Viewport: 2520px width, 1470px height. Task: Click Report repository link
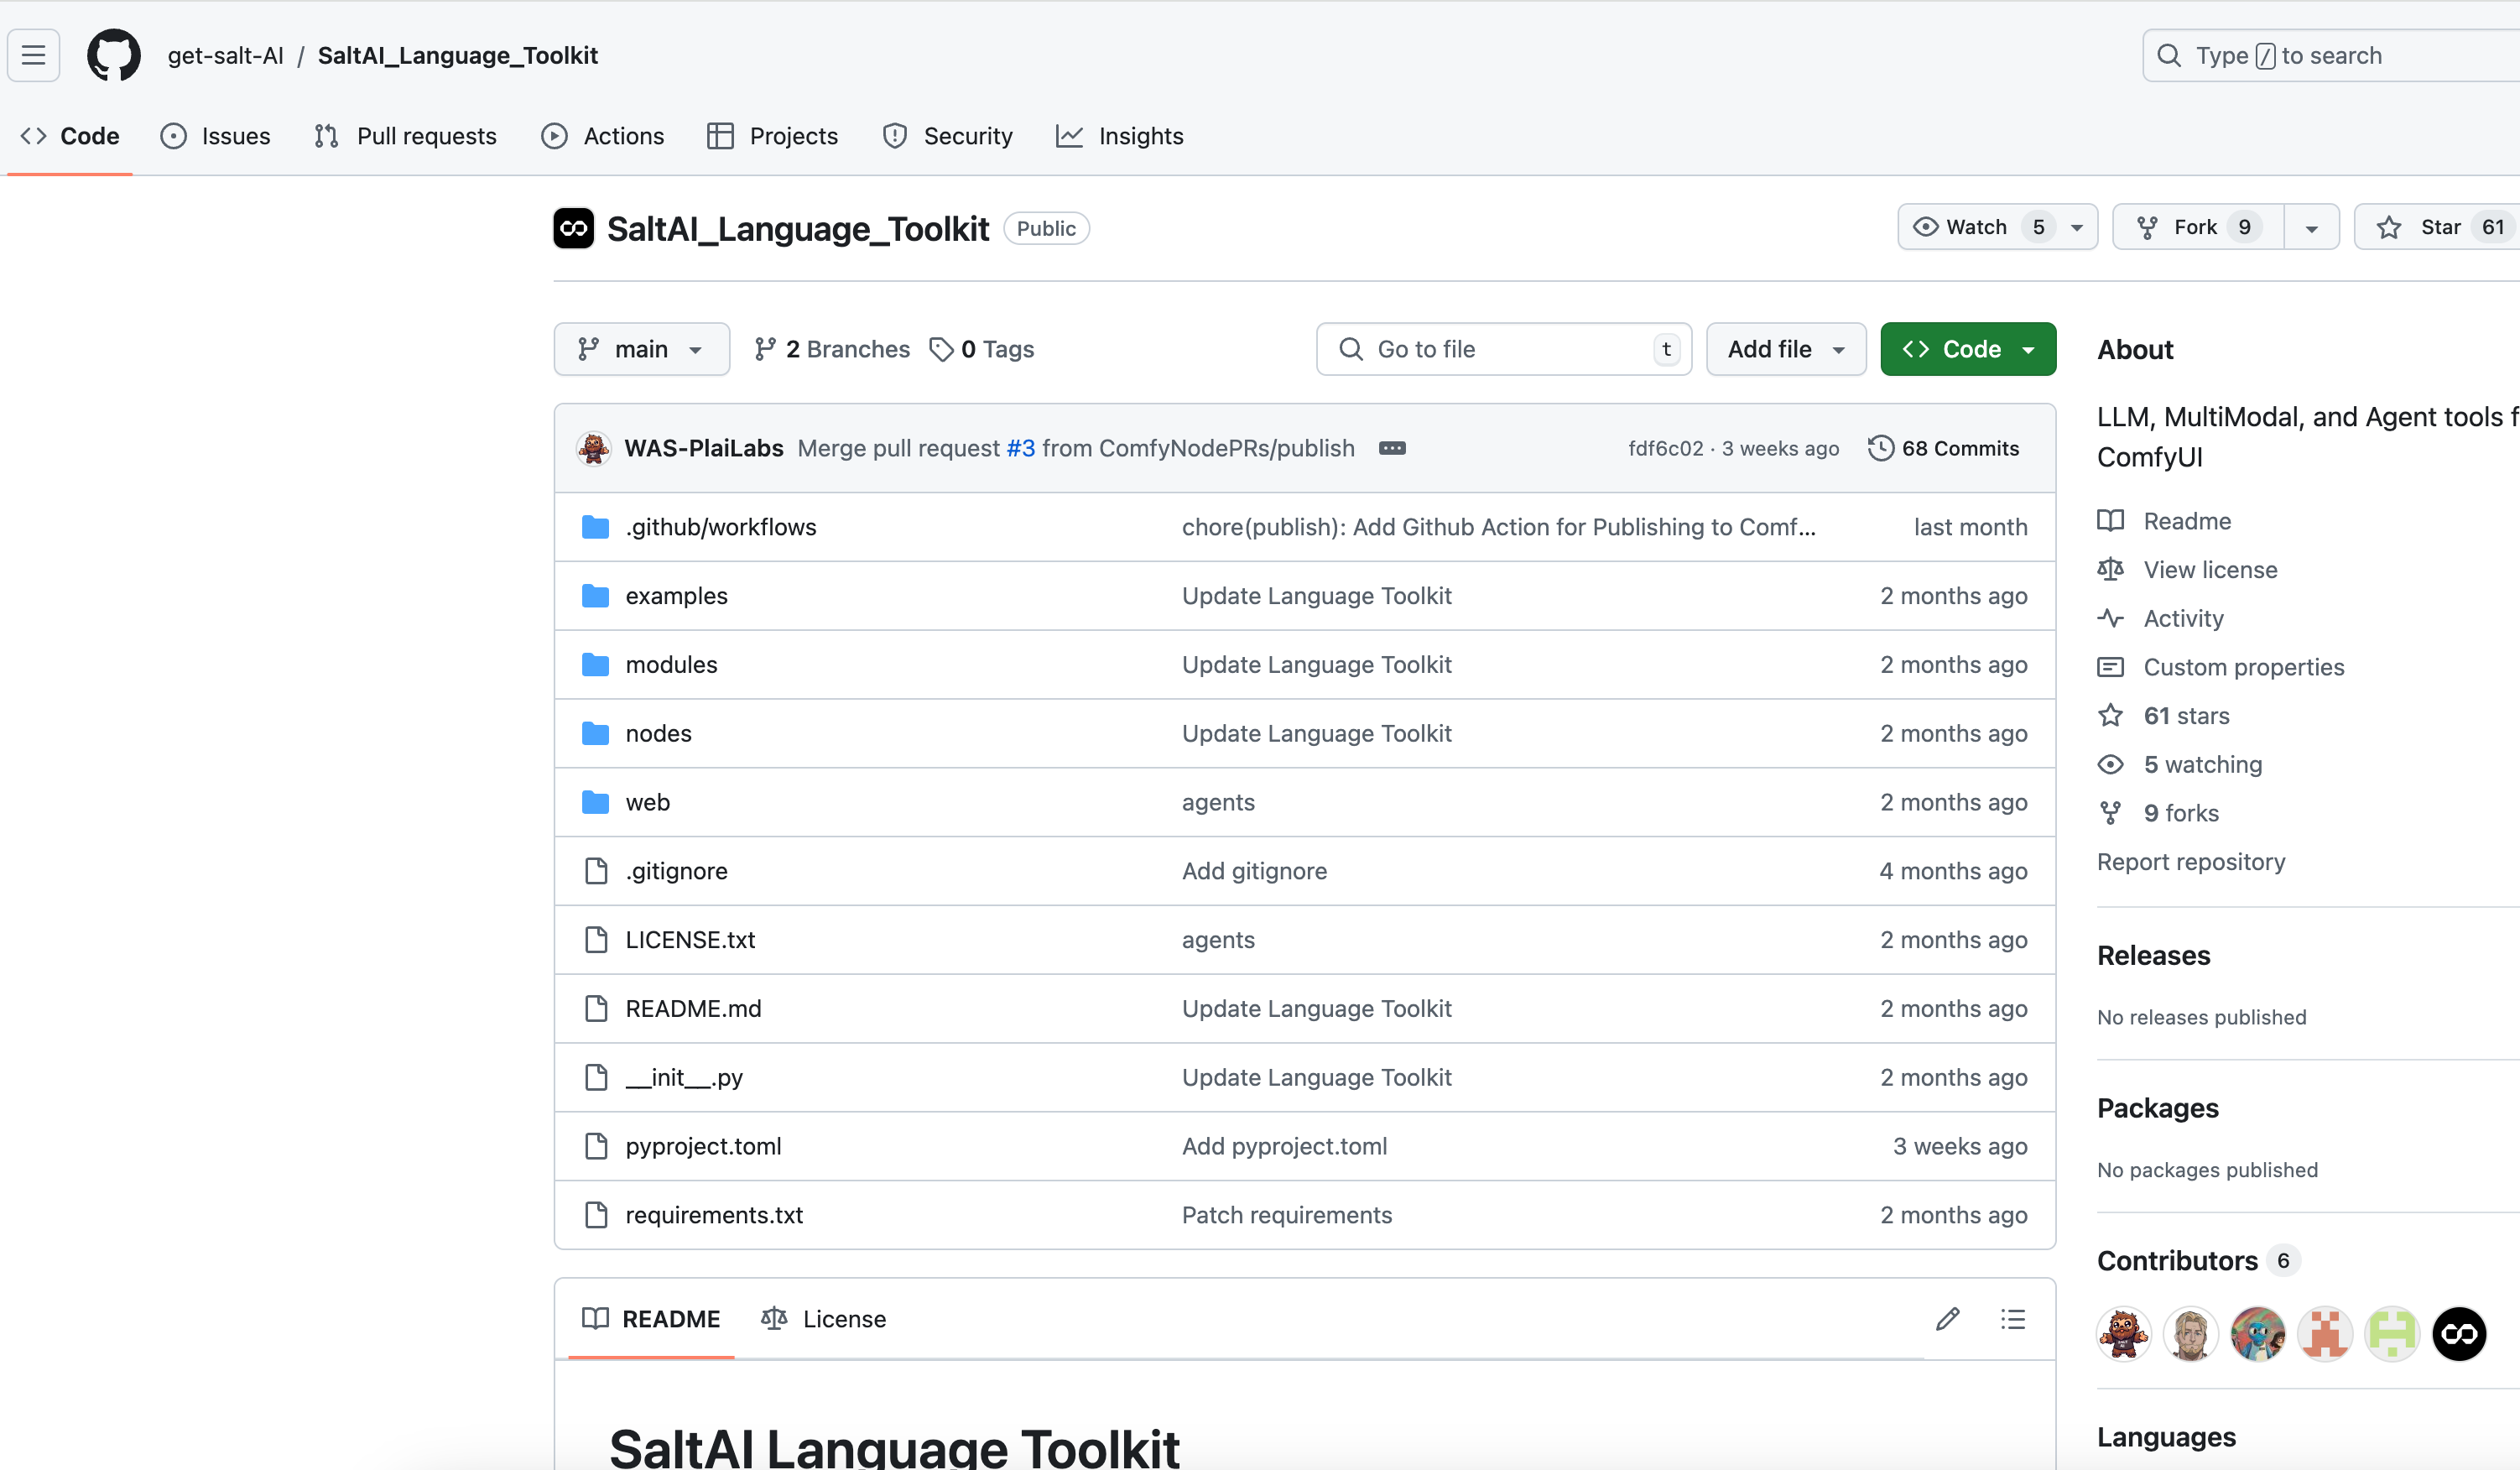click(2191, 861)
